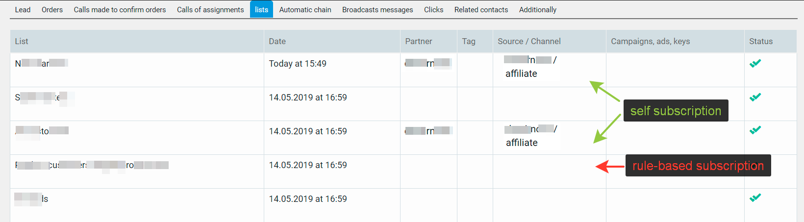Open Broadcasts messages tab
804x222 pixels.
click(x=377, y=10)
